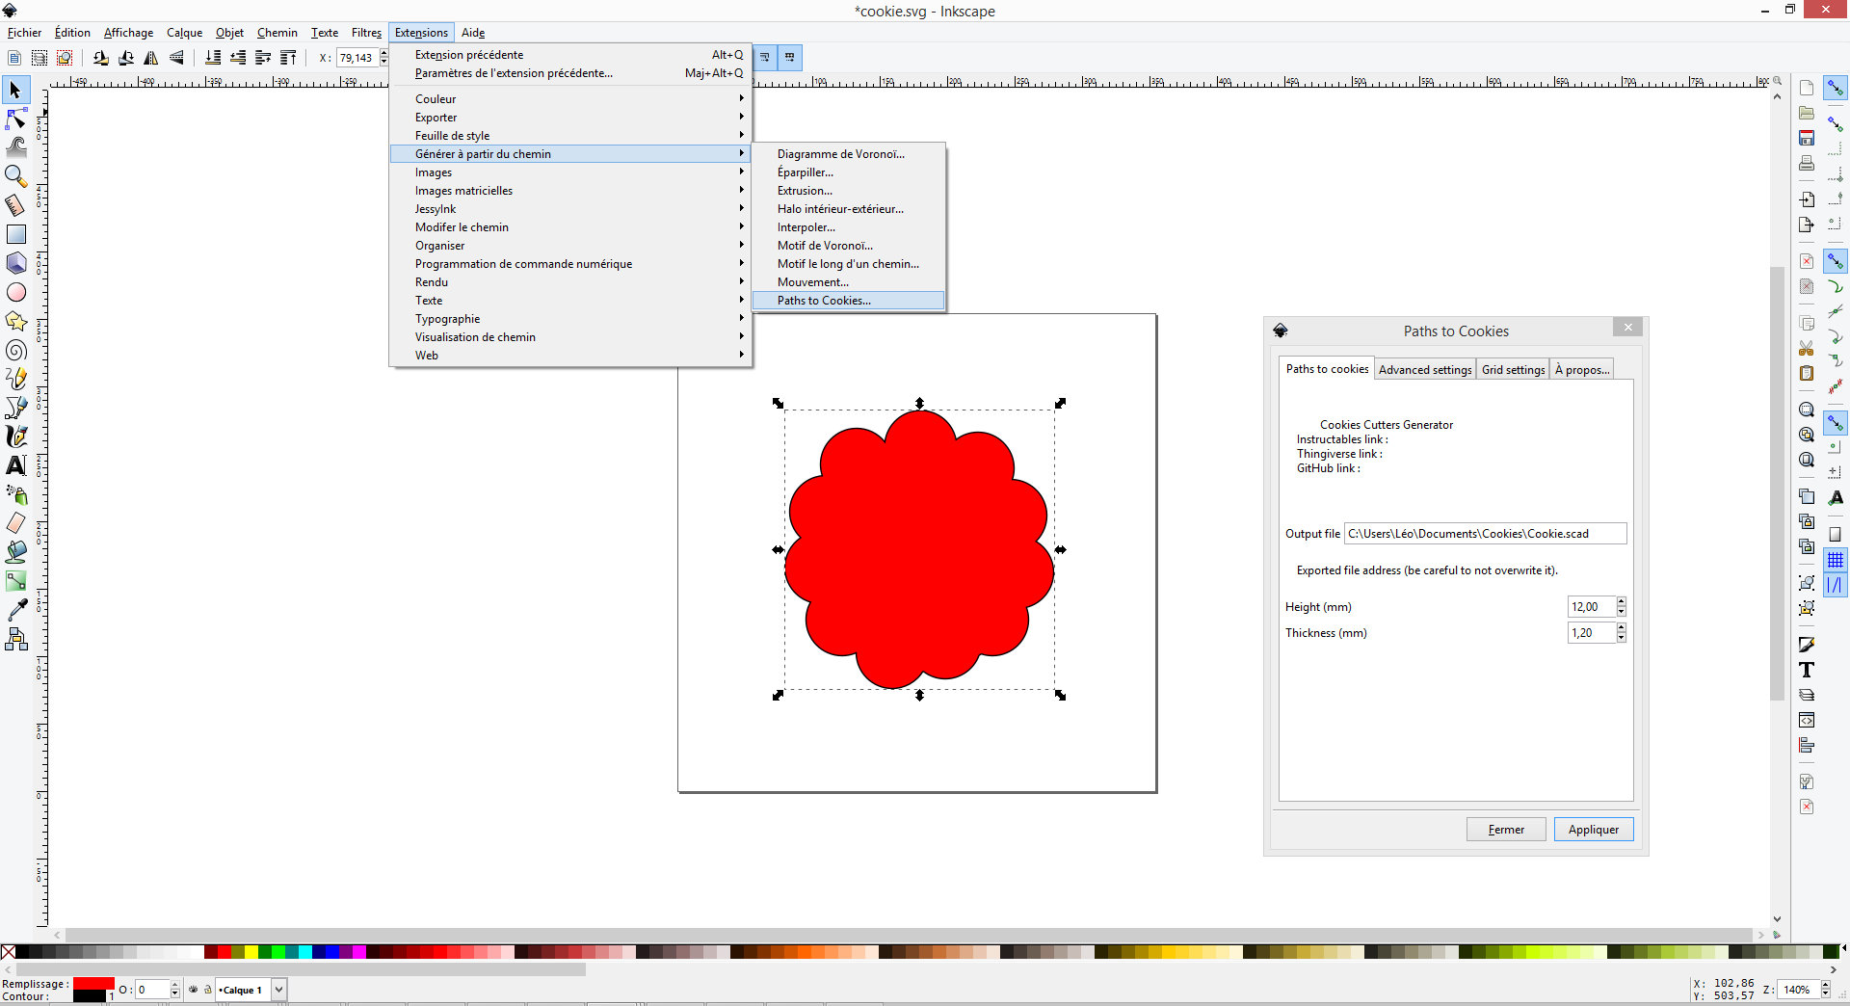The width and height of the screenshot is (1850, 1006).
Task: Open the Fichier menu
Action: 24,33
